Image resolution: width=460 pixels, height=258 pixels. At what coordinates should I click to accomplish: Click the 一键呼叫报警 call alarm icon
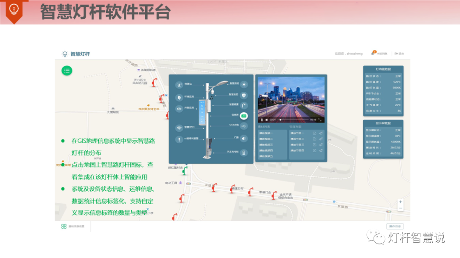point(179,139)
